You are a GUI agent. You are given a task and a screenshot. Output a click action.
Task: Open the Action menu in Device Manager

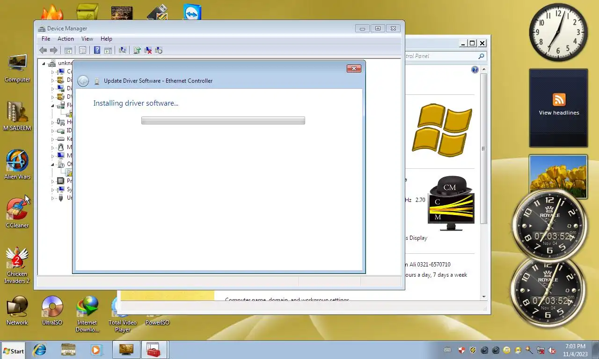click(x=66, y=39)
